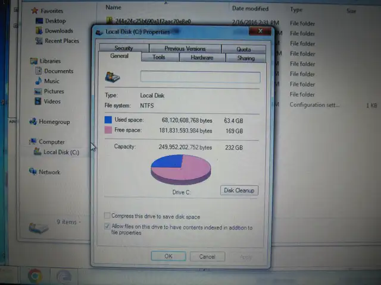
Task: Click the Downloads folder icon
Action: tap(39, 30)
